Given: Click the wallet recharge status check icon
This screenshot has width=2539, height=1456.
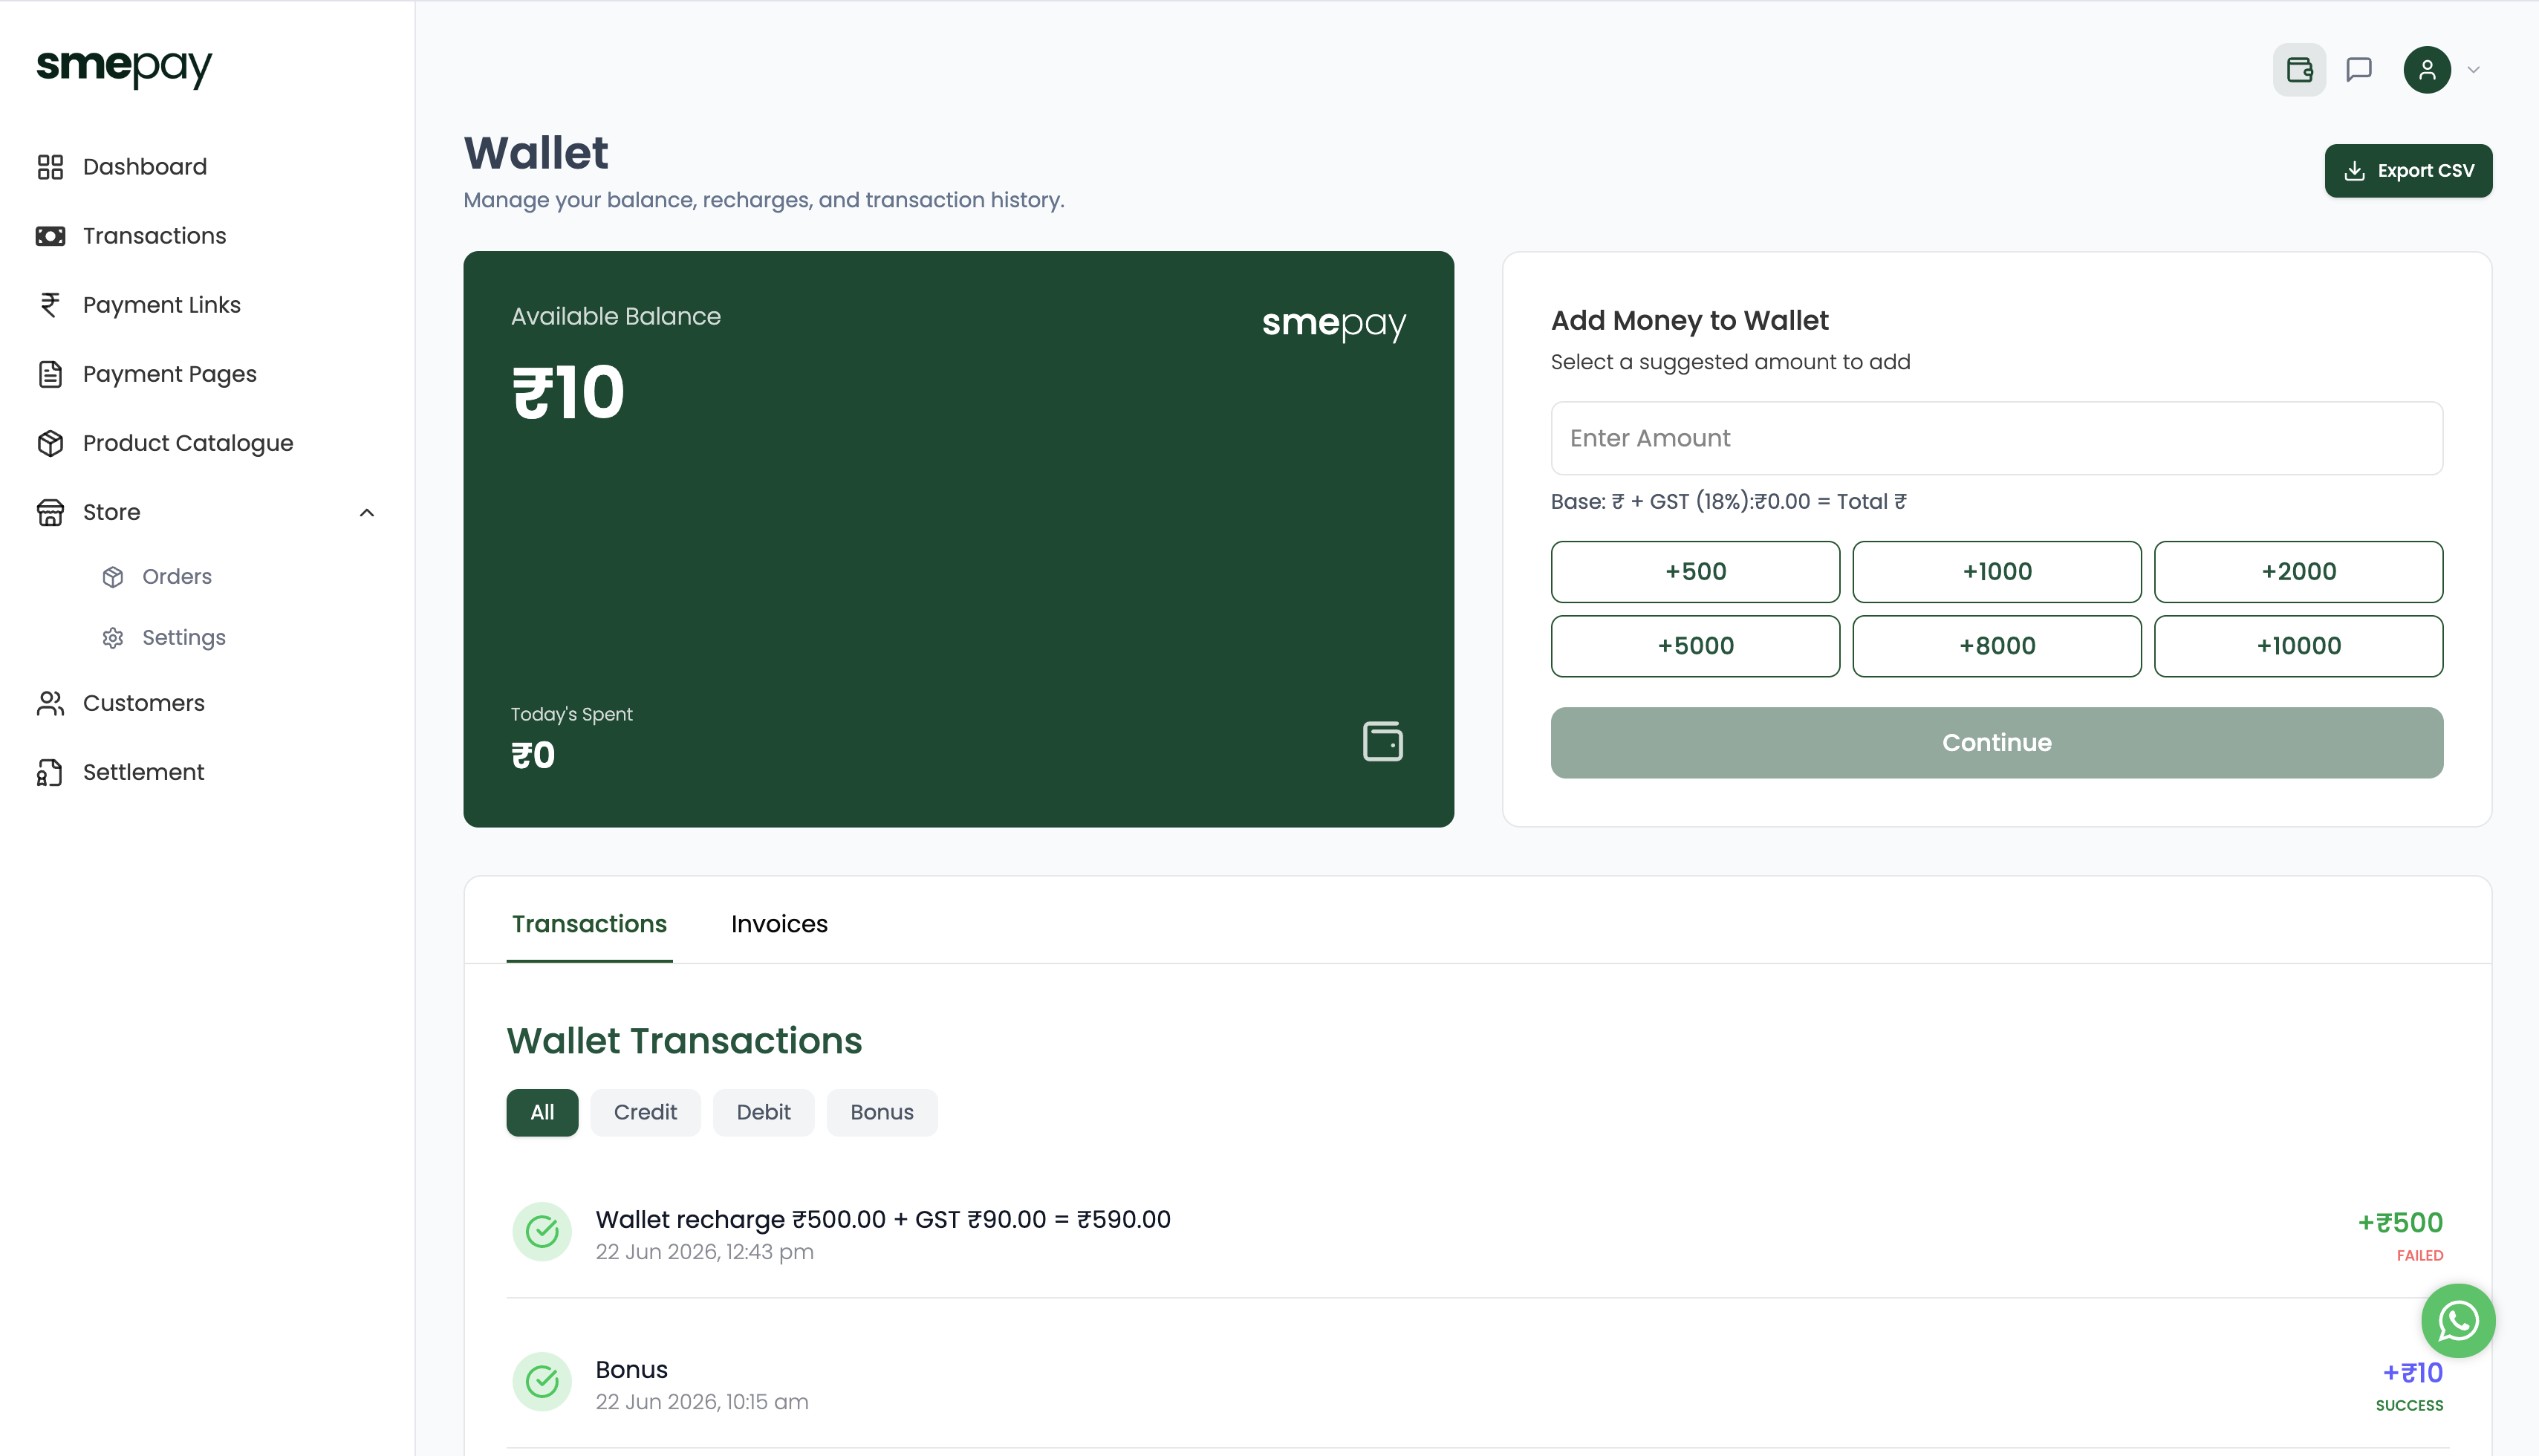Looking at the screenshot, I should 542,1231.
